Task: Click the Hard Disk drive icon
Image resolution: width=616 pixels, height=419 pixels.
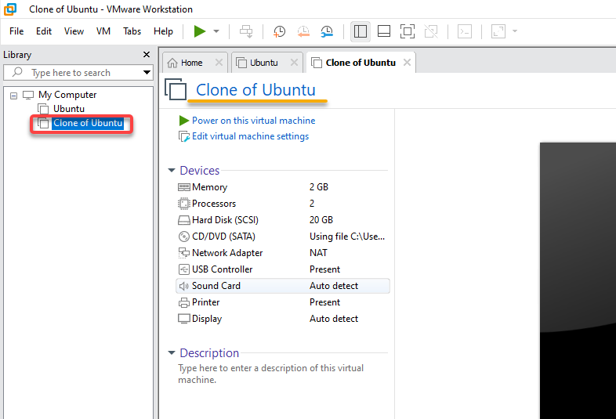Action: coord(184,220)
